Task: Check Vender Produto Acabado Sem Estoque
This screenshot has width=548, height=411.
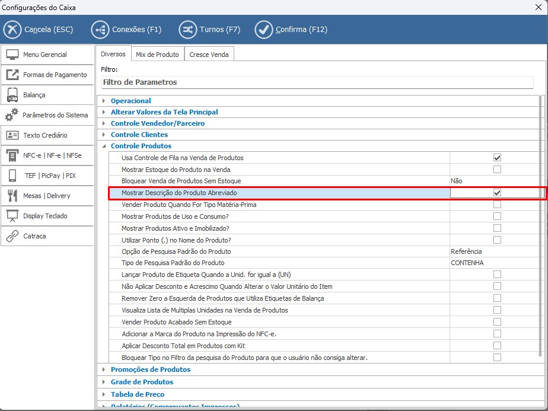Action: tap(497, 322)
